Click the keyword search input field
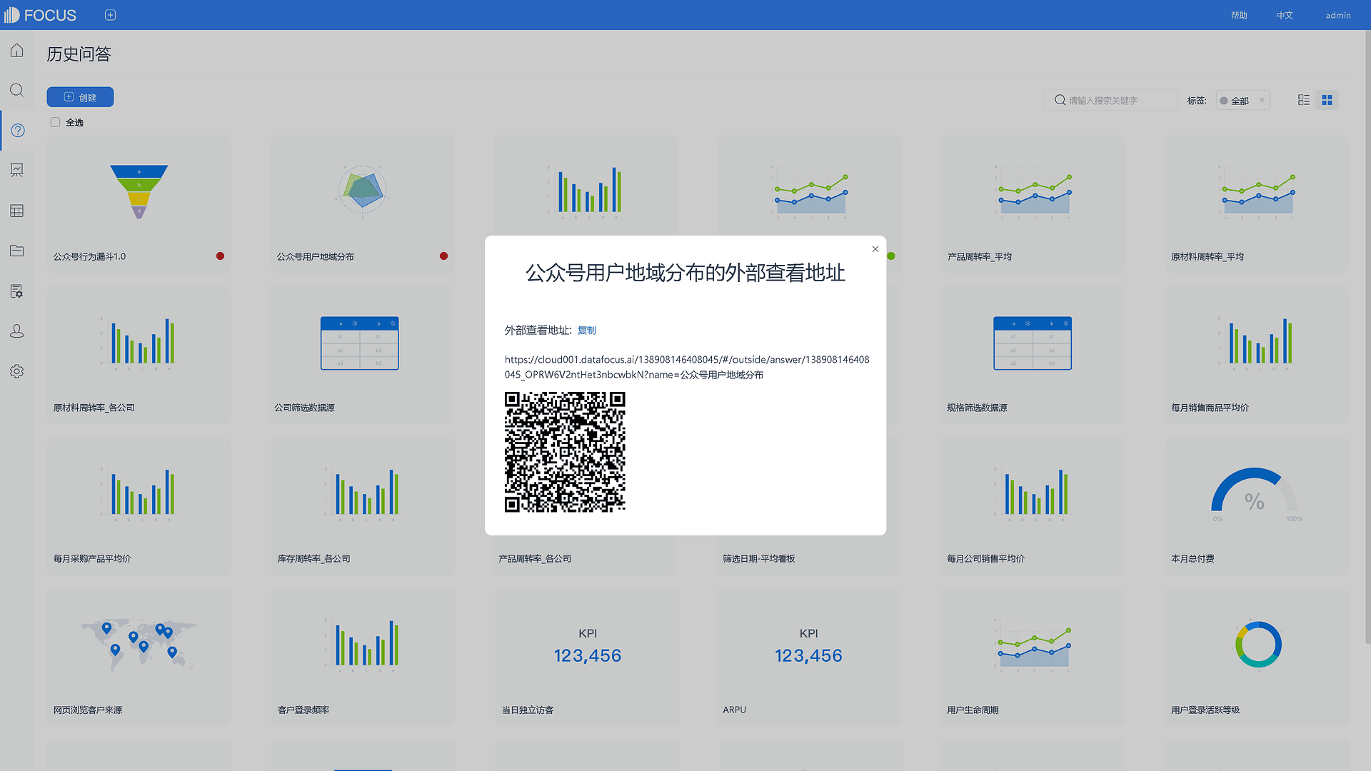1371x771 pixels. point(1110,101)
